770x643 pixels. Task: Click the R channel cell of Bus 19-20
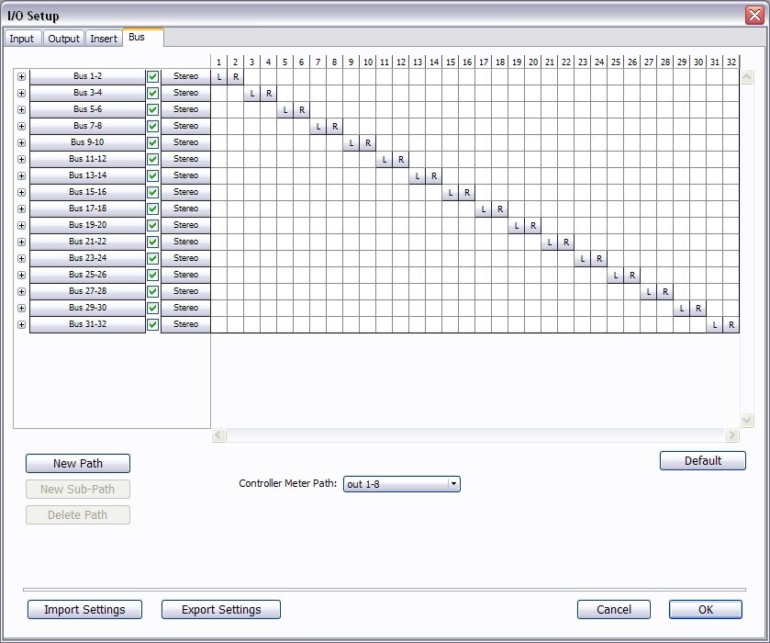[x=533, y=226]
